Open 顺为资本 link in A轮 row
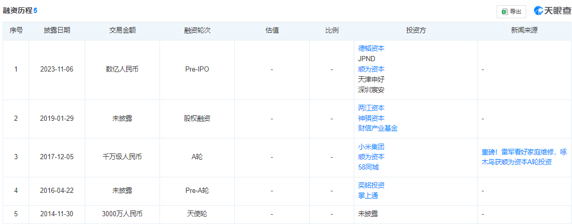Image resolution: width=572 pixels, height=224 pixels. pyautogui.click(x=371, y=157)
